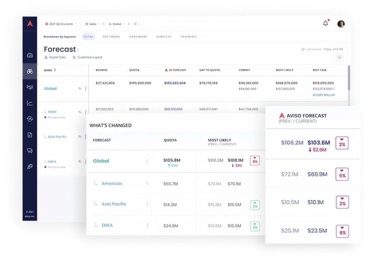
Task: Open kebab menu beside EMEA in What's Changed
Action: 147,225
